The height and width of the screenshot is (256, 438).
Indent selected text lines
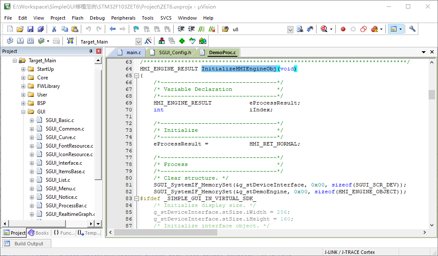181,29
